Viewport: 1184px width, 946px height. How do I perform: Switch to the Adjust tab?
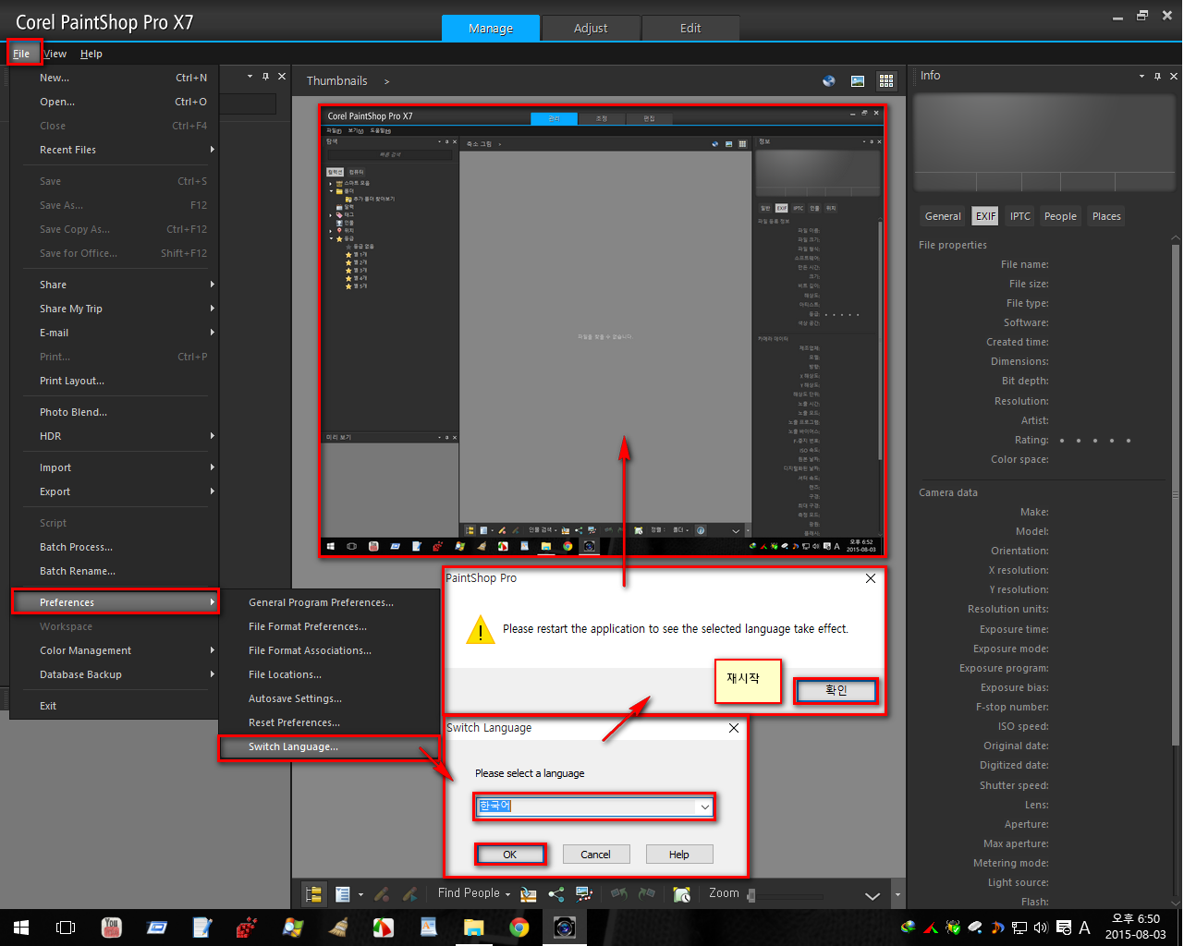coord(591,29)
